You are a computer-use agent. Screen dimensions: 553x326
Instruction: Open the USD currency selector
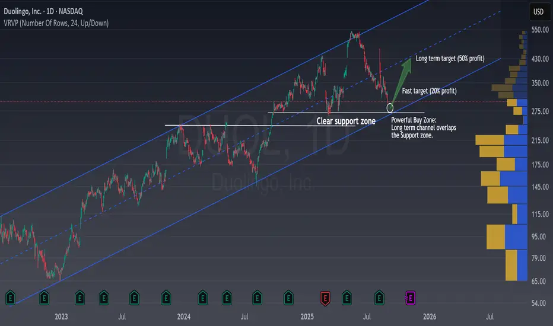(538, 12)
